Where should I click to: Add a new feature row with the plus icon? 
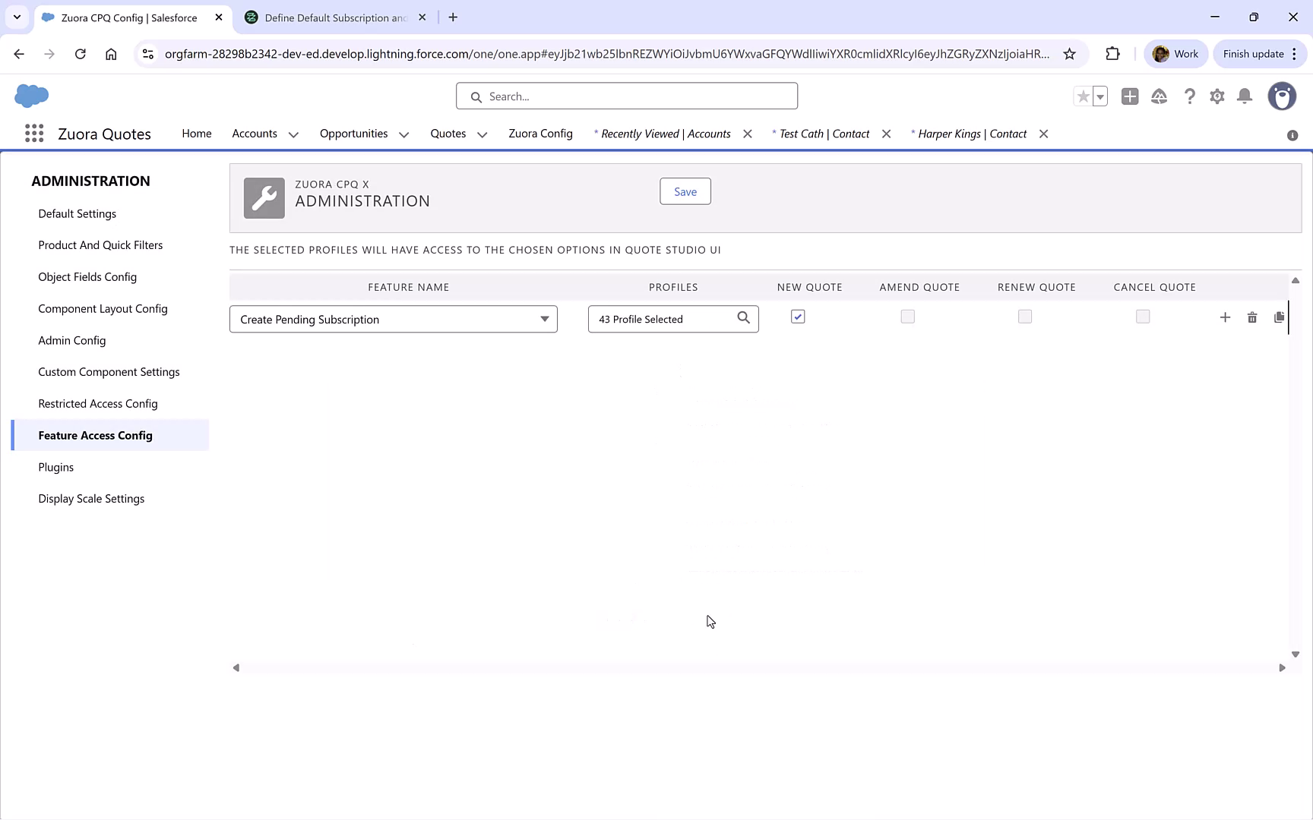click(x=1225, y=317)
